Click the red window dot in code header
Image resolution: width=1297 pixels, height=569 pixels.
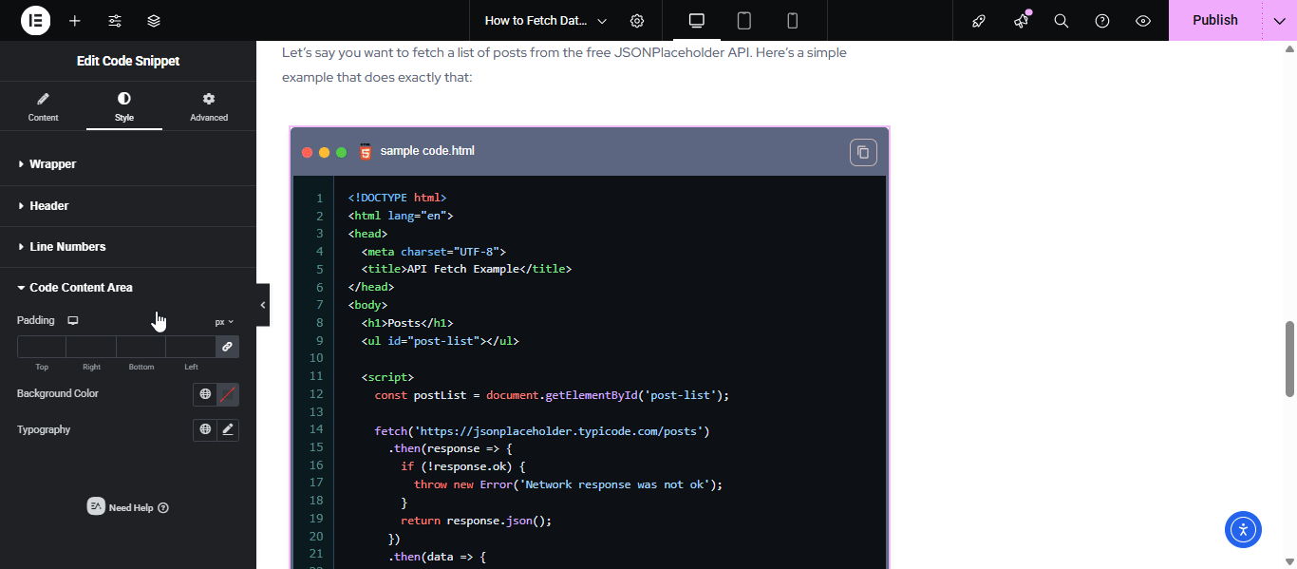307,152
